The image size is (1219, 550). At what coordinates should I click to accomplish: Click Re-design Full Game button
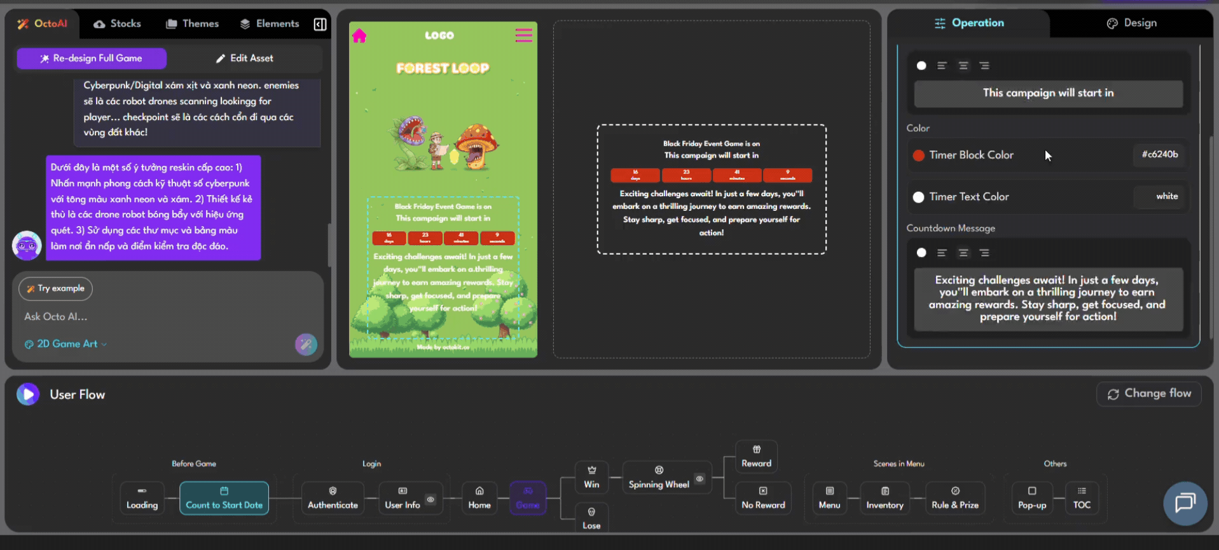click(92, 58)
